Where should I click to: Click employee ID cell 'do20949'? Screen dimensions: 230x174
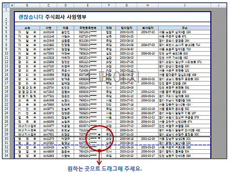(48, 41)
